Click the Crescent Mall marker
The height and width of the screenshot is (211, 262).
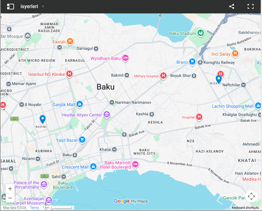(x=93, y=167)
